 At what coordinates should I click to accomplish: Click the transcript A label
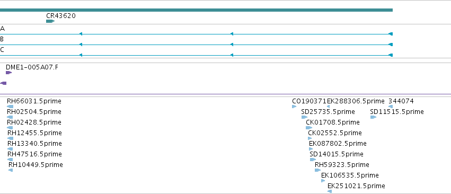tap(2, 29)
